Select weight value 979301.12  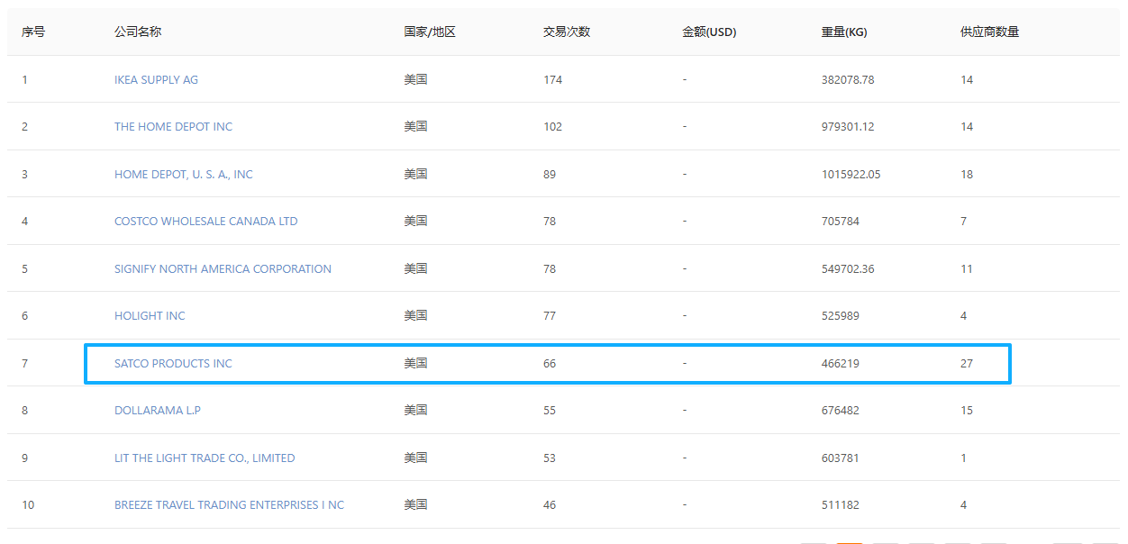[x=848, y=127]
